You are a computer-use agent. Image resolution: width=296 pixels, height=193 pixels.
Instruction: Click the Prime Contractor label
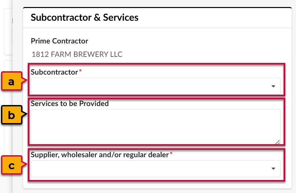[59, 41]
